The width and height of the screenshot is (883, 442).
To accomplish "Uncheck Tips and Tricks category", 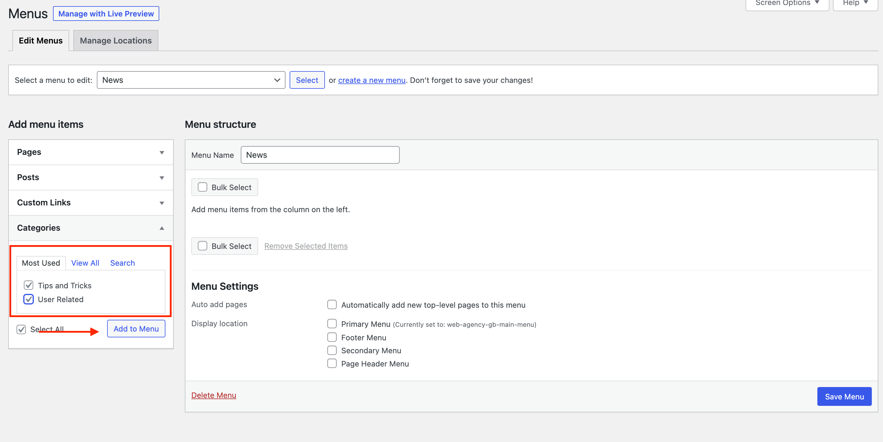I will [x=29, y=285].
